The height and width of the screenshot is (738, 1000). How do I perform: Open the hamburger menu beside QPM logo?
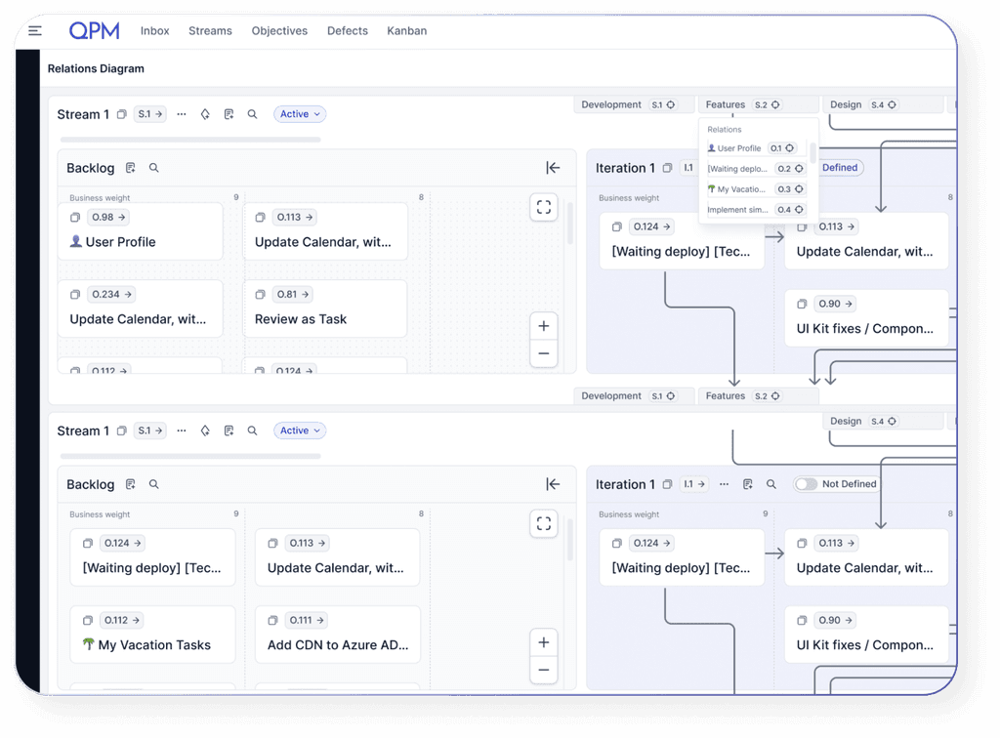35,31
